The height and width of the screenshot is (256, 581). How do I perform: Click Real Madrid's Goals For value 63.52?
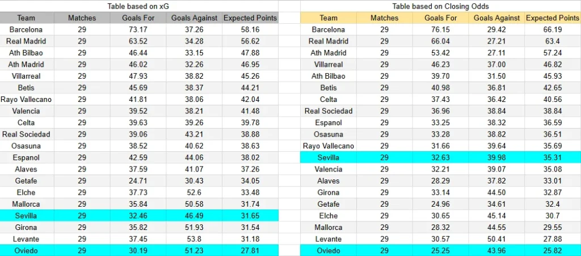138,41
